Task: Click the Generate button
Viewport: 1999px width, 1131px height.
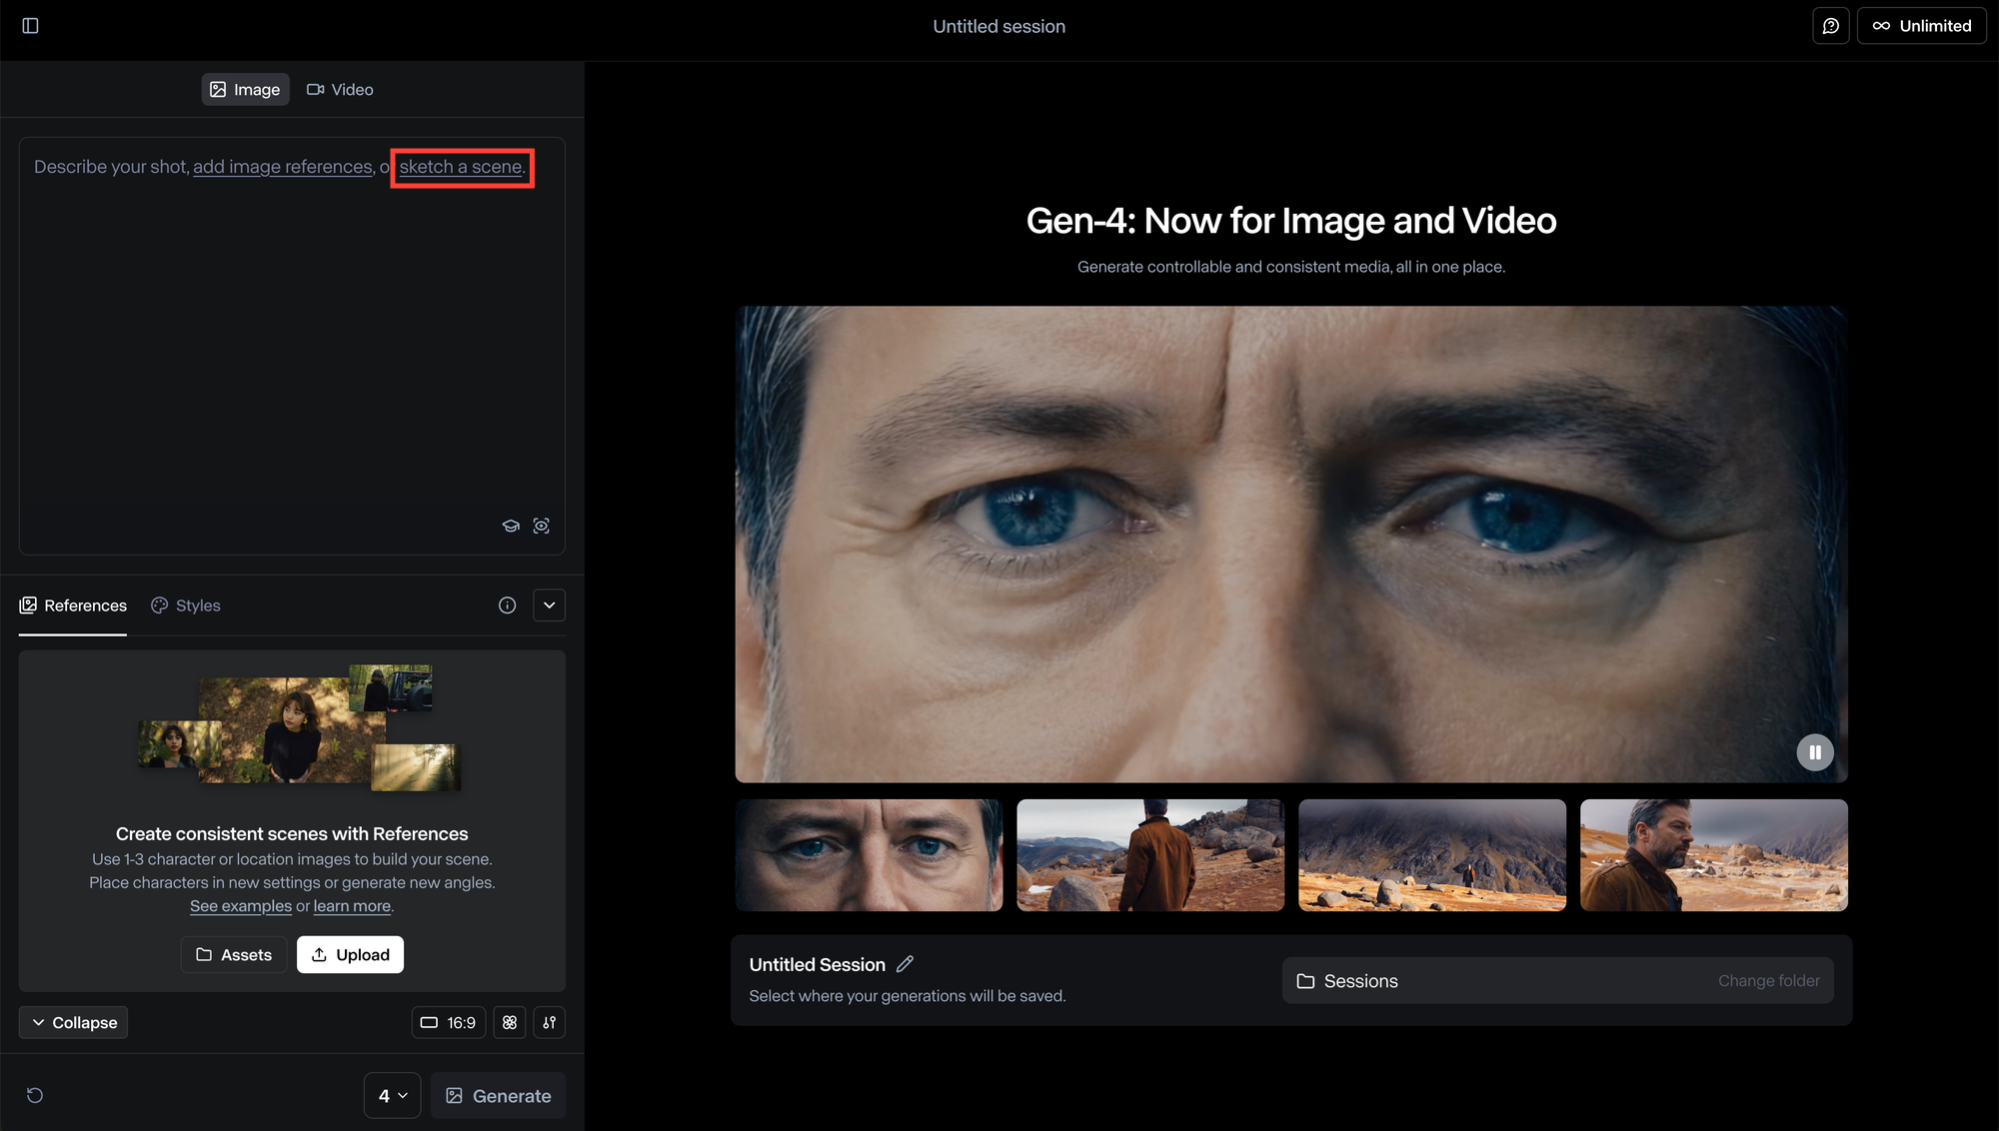Action: 498,1096
